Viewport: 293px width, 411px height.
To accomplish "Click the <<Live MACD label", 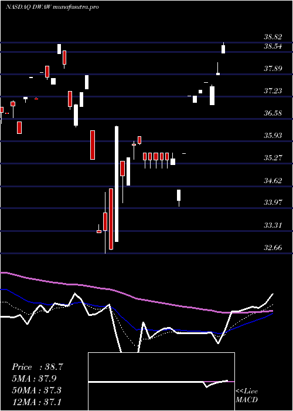I will coord(247,396).
